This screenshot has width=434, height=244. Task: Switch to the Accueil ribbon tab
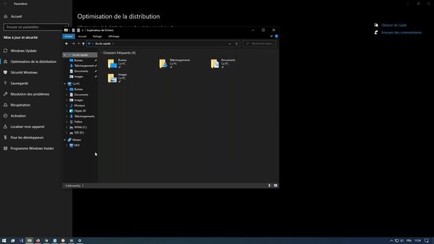pyautogui.click(x=82, y=36)
